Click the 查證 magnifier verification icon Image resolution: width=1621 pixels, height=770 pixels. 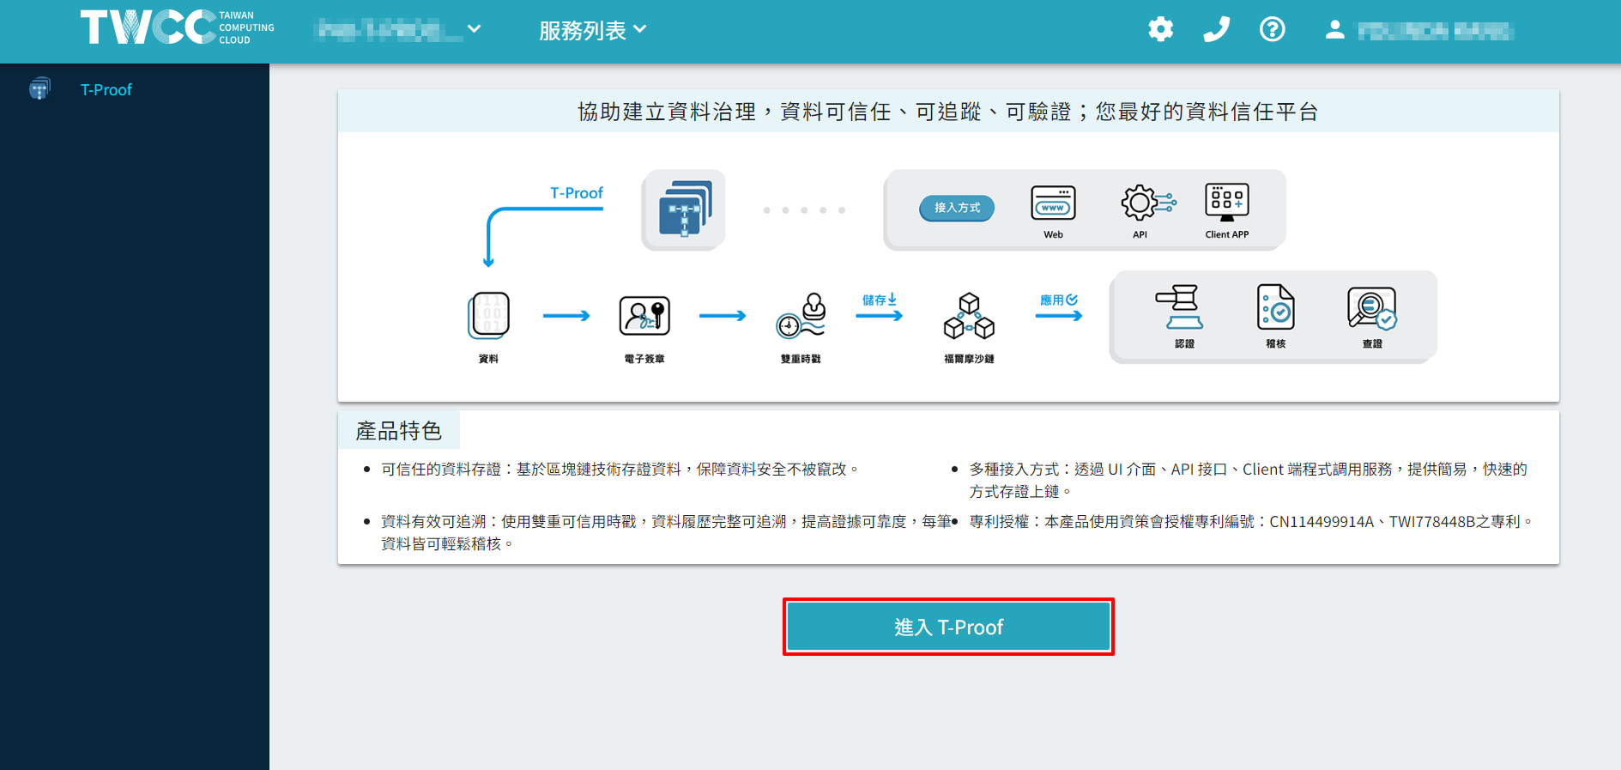coord(1371,308)
